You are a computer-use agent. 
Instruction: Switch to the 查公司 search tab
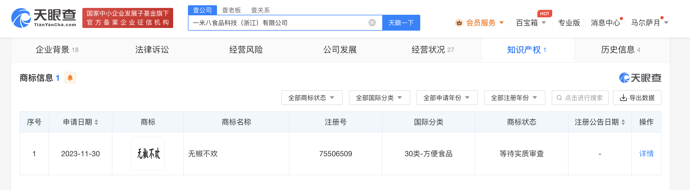[x=202, y=10]
